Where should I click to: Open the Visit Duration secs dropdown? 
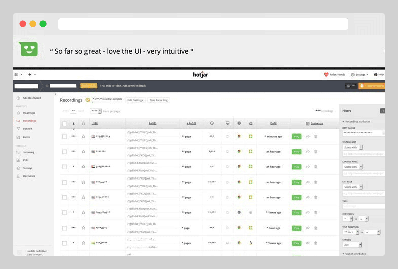click(x=351, y=232)
